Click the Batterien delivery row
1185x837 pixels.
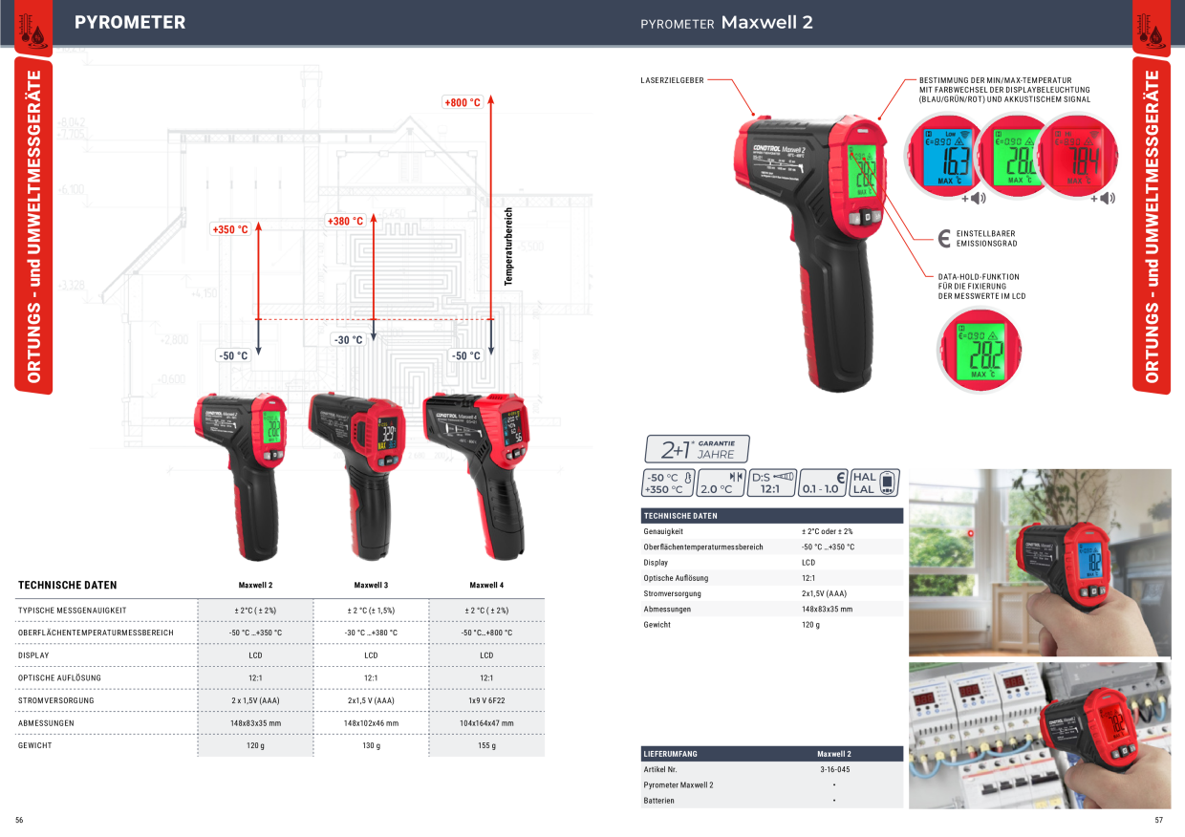pos(771,801)
